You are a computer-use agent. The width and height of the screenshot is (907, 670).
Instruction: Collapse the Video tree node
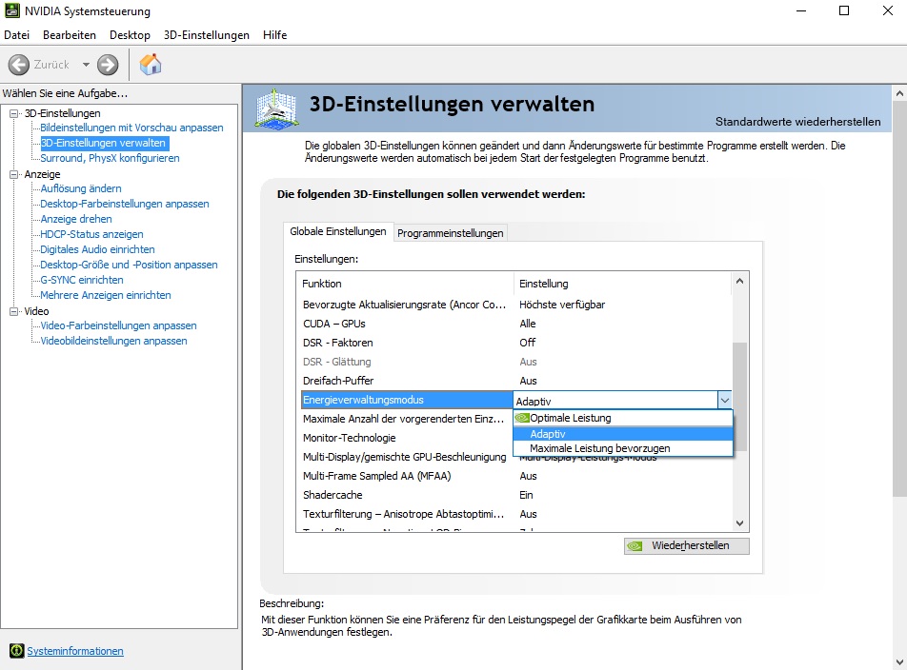[14, 311]
